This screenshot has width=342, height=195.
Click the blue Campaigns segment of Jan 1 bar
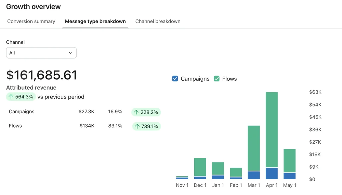point(218,177)
